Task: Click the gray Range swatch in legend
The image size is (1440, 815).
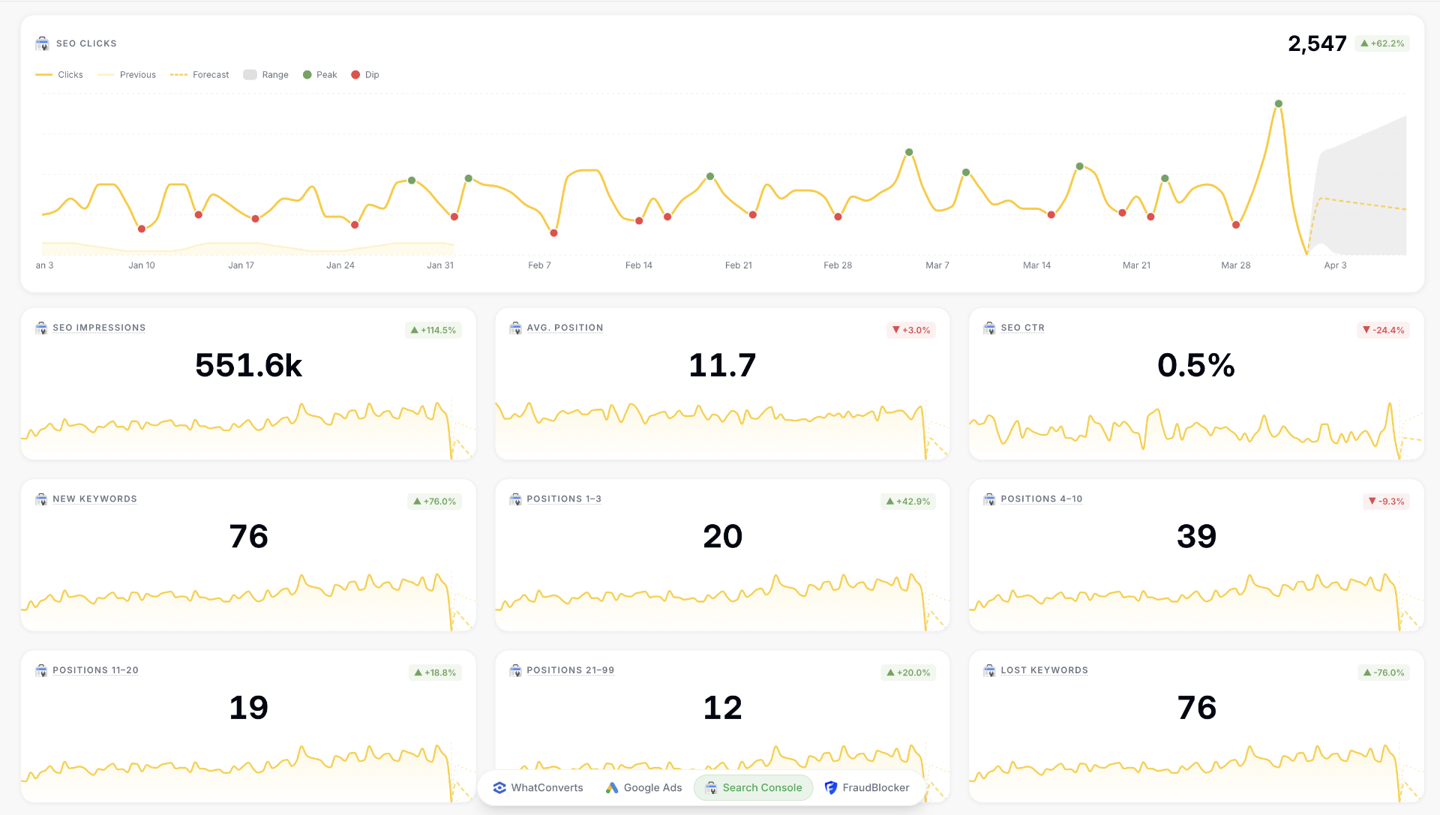Action: coord(250,75)
